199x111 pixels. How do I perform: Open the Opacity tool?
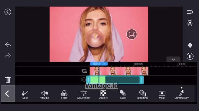coord(103,94)
